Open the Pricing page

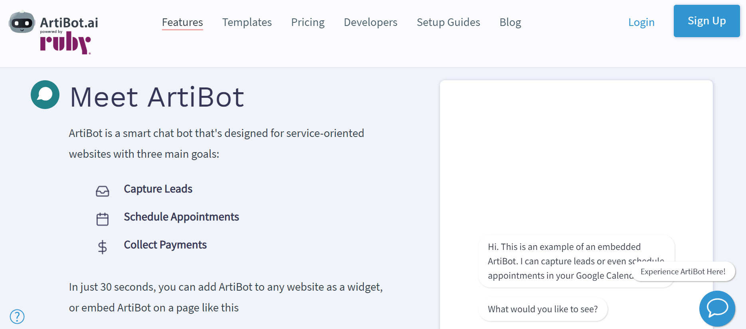click(x=308, y=22)
